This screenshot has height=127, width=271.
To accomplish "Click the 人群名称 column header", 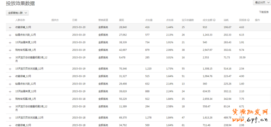I will tap(20, 20).
